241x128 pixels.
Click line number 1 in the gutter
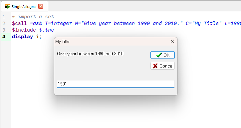pos(4,17)
